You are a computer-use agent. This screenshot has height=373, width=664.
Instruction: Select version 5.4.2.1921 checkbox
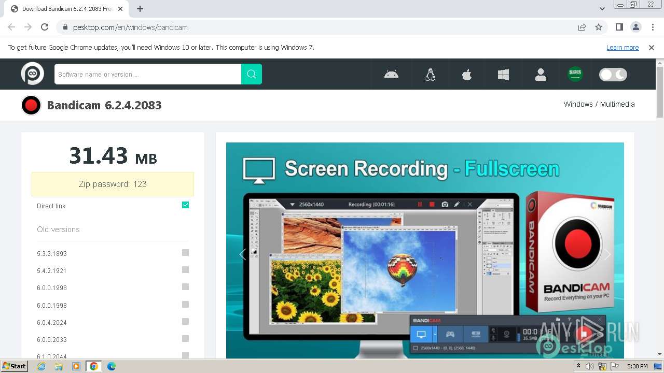185,270
